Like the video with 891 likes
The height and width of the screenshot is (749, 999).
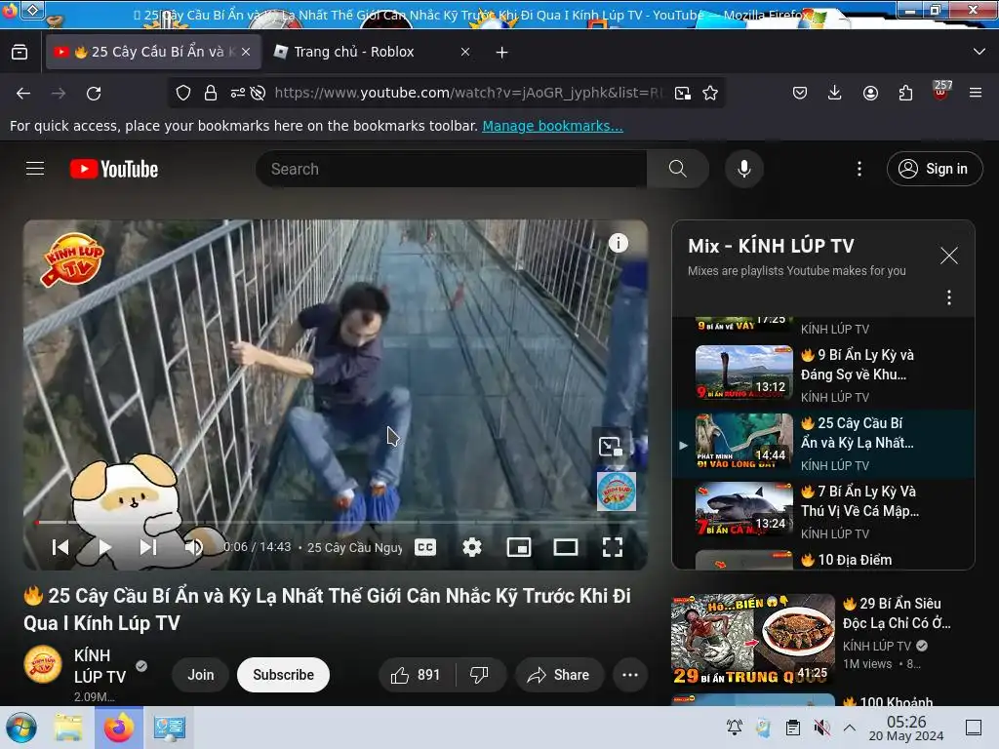pos(417,675)
